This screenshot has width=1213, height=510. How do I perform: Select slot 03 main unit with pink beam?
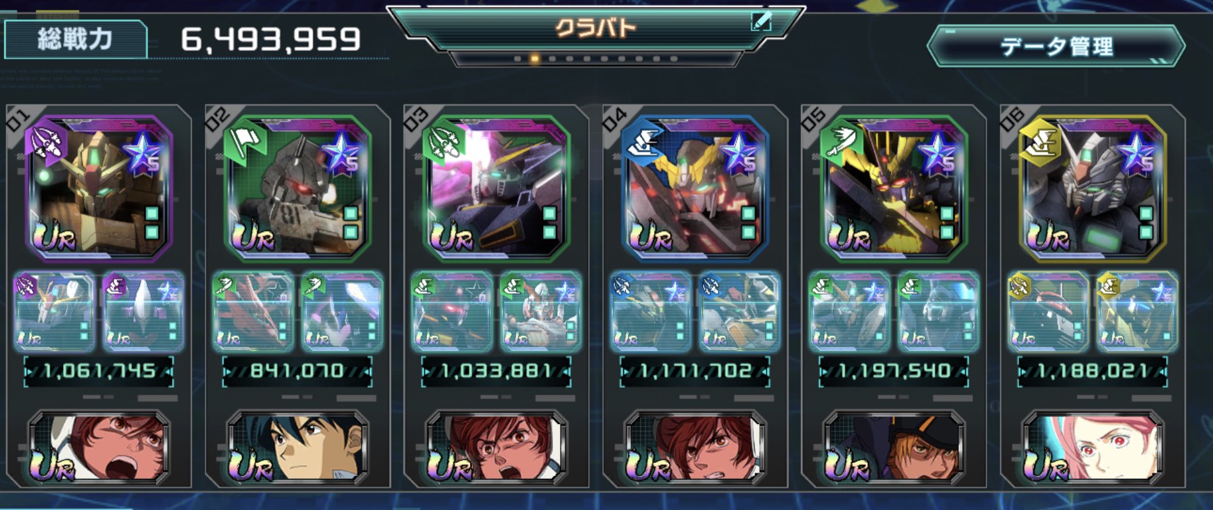496,188
